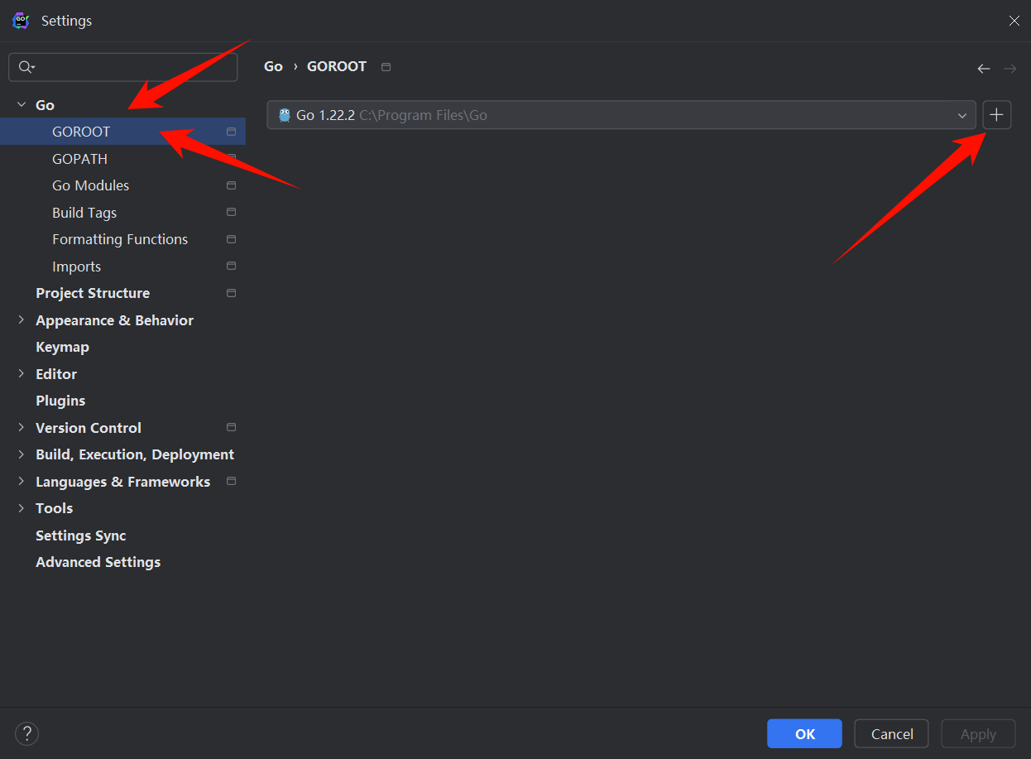Click the project icon on GOROOT tree row
Image resolution: width=1031 pixels, height=759 pixels.
tap(231, 132)
